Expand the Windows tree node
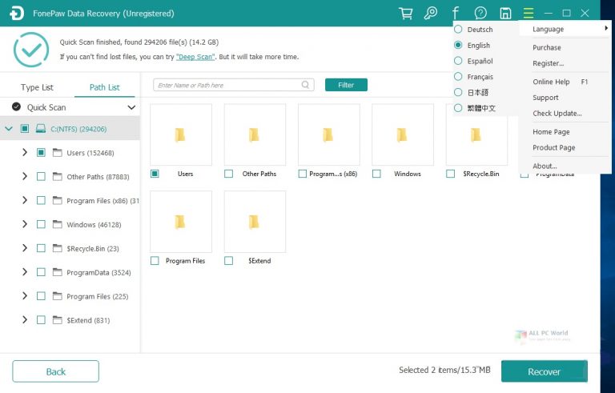The height and width of the screenshot is (393, 615). (x=25, y=224)
